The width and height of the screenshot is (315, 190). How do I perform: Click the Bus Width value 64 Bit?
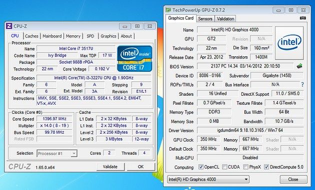point(284,112)
